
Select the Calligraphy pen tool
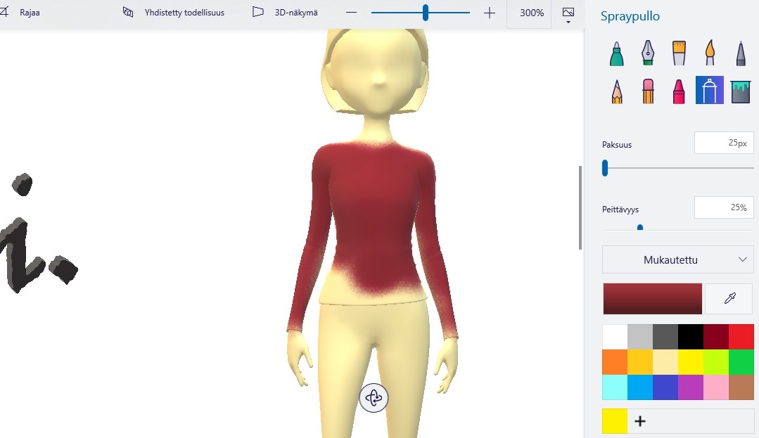tap(648, 53)
